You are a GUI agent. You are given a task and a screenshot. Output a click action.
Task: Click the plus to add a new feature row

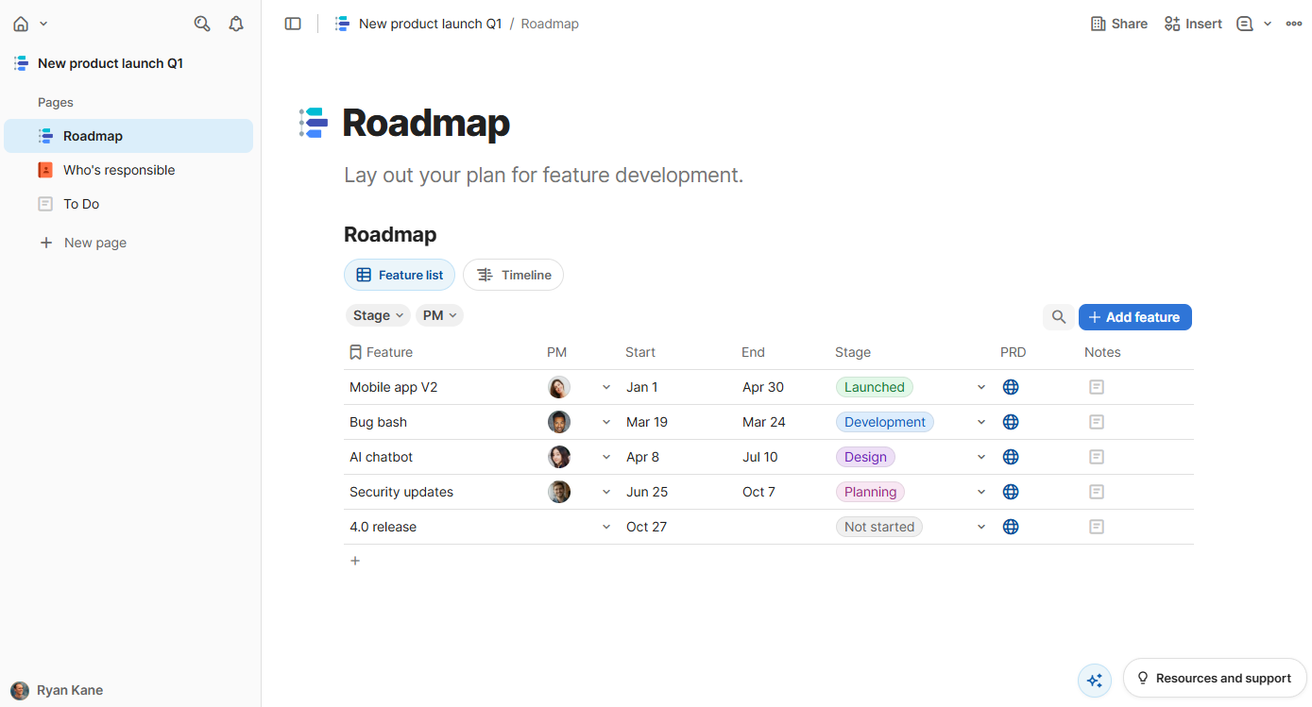click(355, 560)
